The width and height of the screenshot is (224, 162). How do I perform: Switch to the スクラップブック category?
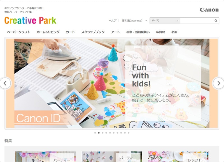click(93, 32)
